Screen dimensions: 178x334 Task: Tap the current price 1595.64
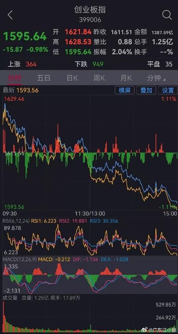(x=25, y=36)
